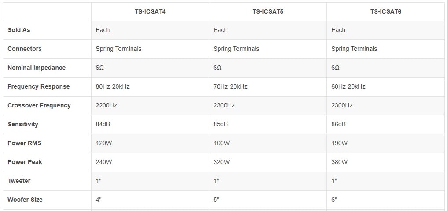Select the TS-ICSAT5 column header

click(267, 12)
